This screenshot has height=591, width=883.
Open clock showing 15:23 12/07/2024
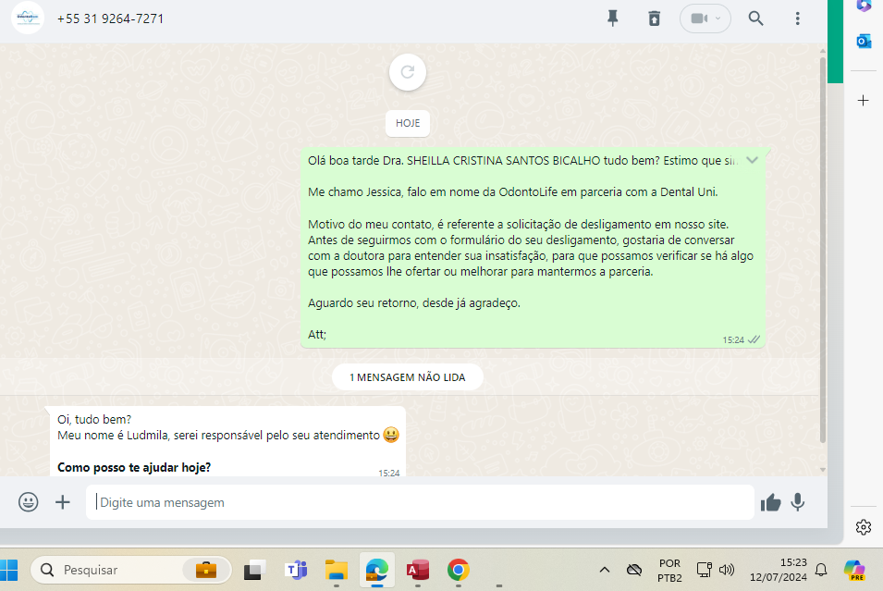coord(779,570)
